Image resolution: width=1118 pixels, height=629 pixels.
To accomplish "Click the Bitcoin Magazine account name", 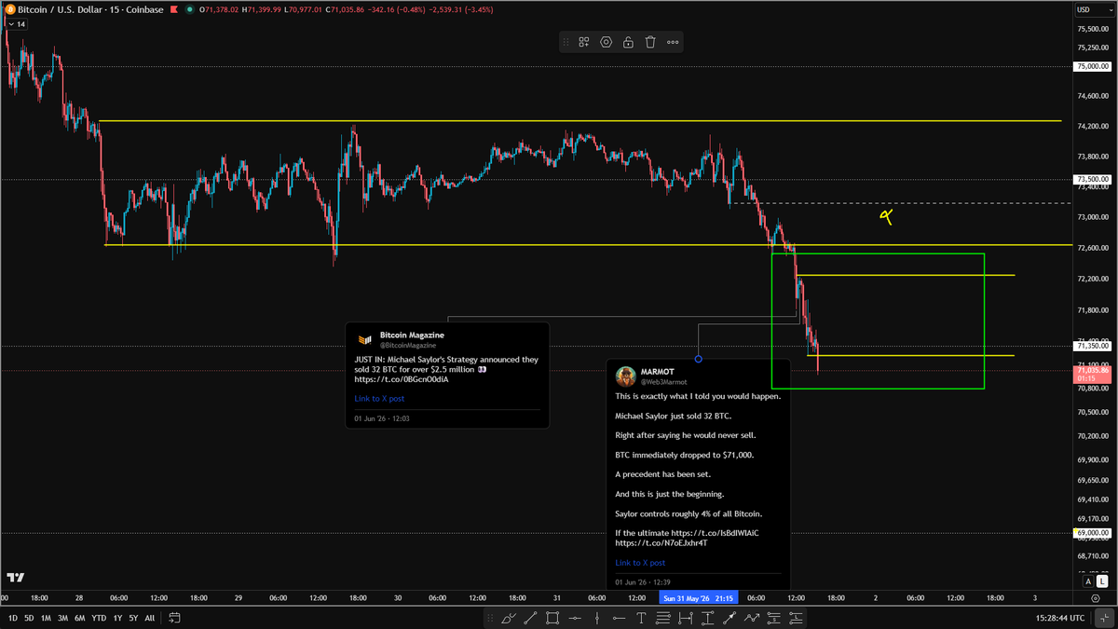I will [412, 335].
